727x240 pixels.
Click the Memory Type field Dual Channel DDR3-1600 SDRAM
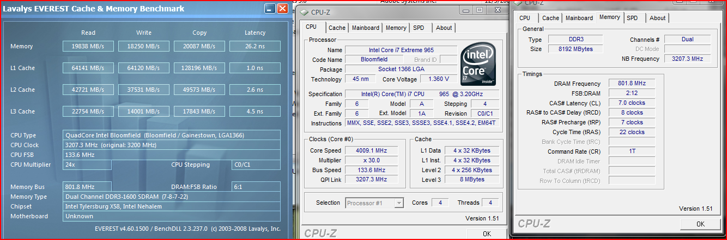pyautogui.click(x=172, y=197)
